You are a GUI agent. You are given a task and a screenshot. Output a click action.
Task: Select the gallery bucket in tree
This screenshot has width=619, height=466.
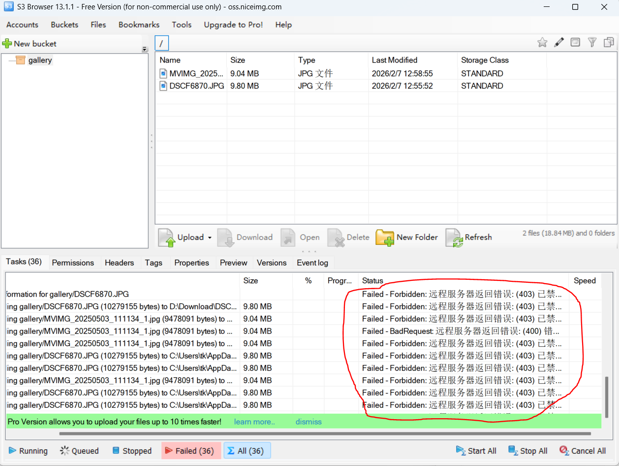coord(40,60)
